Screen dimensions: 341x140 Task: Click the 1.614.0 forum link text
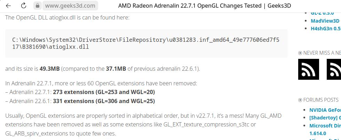coord(318,133)
